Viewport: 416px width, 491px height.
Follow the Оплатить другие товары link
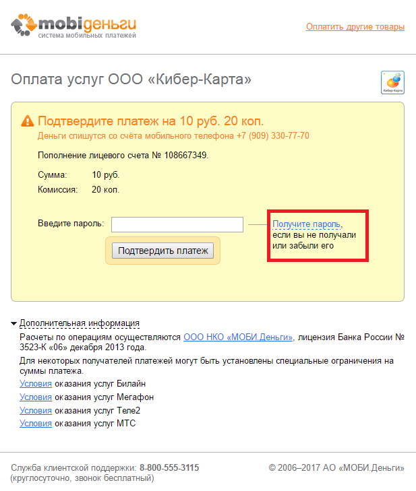tap(355, 27)
